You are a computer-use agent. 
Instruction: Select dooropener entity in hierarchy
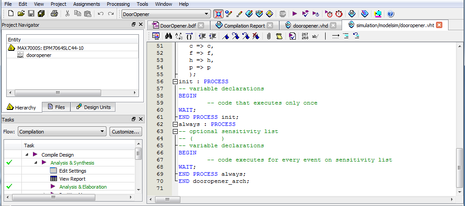pyautogui.click(x=39, y=55)
